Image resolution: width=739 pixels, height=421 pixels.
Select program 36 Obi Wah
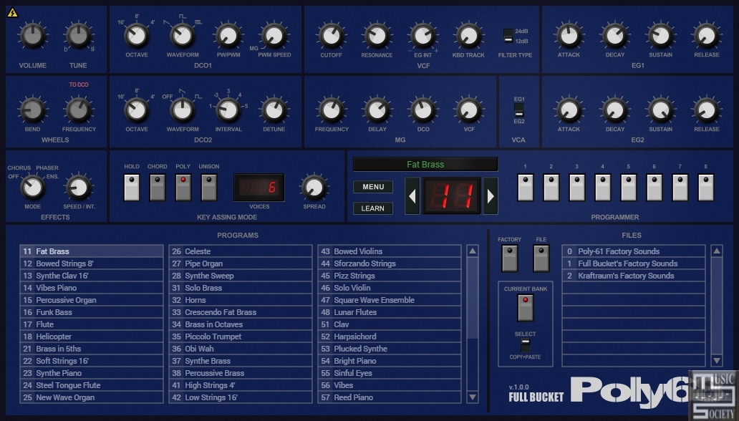(241, 349)
